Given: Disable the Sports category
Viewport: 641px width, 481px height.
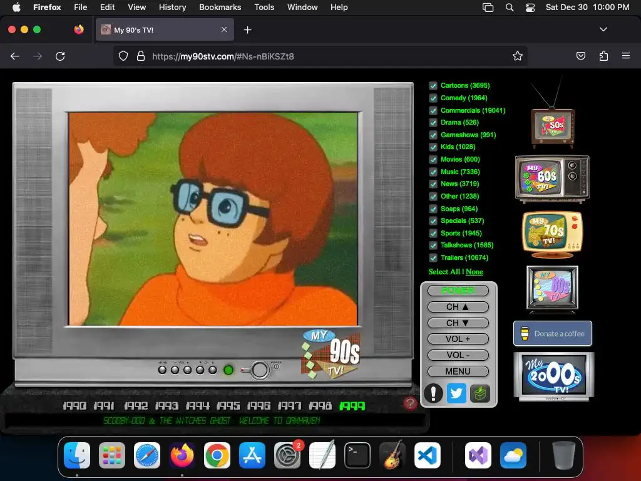Looking at the screenshot, I should [x=433, y=233].
